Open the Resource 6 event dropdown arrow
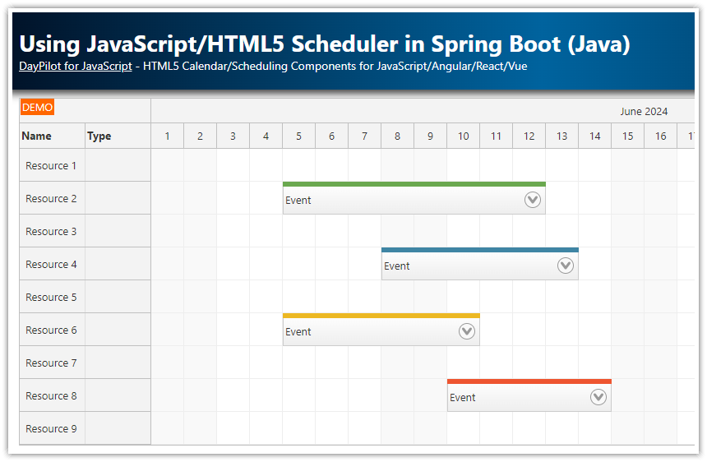 coord(467,331)
